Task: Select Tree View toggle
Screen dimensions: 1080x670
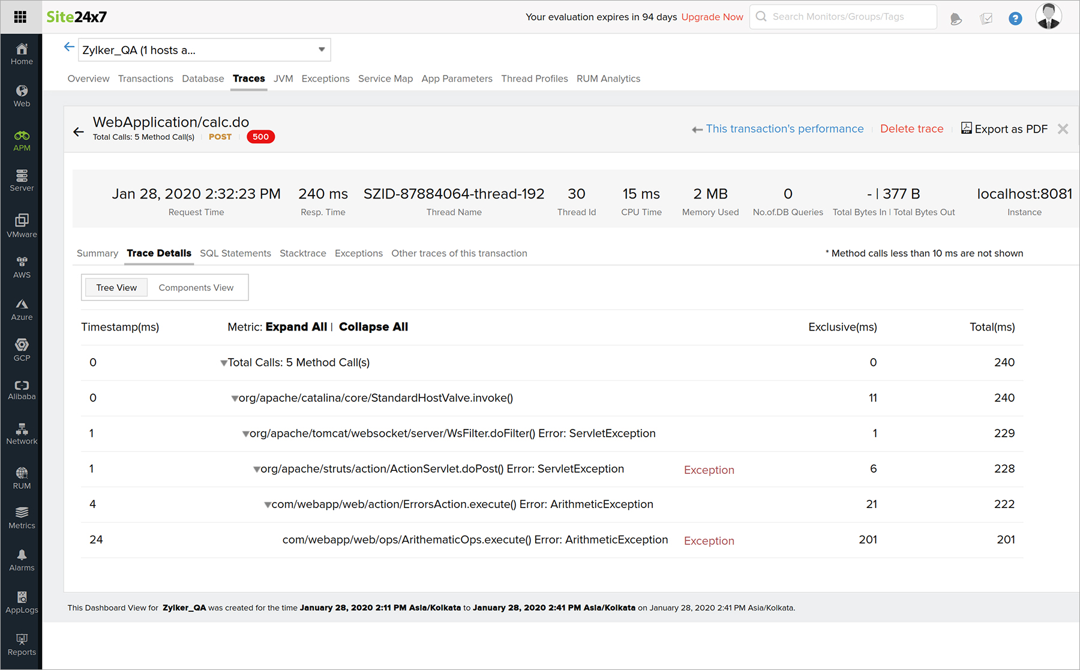Action: coord(116,287)
